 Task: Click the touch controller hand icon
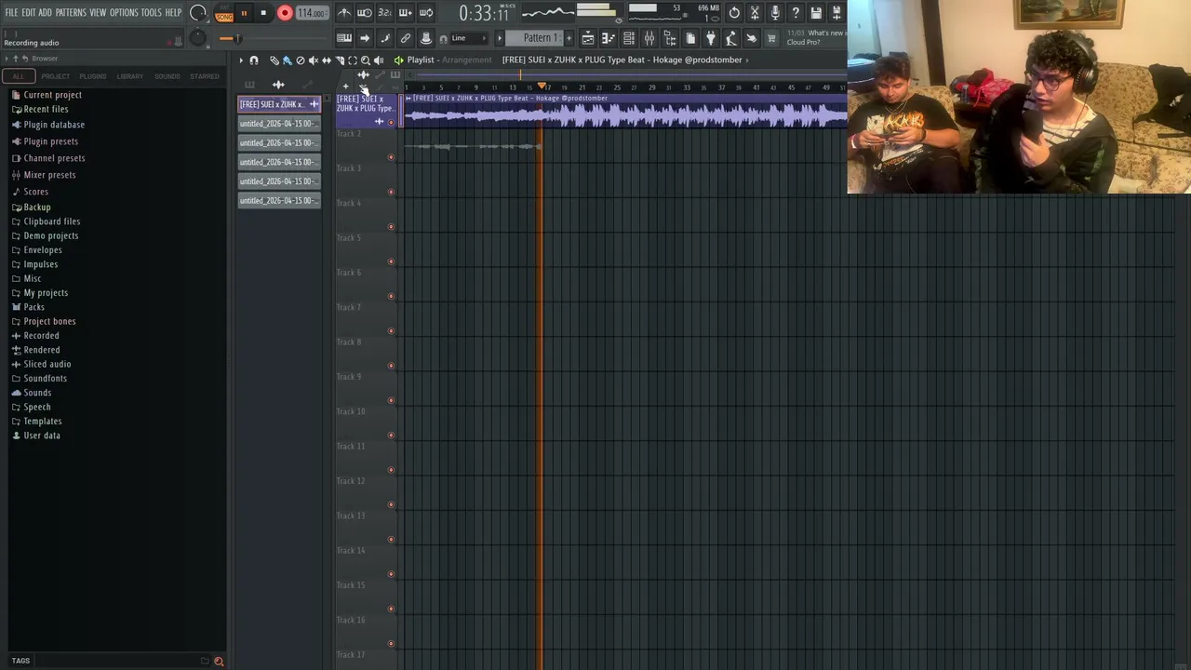click(x=751, y=38)
